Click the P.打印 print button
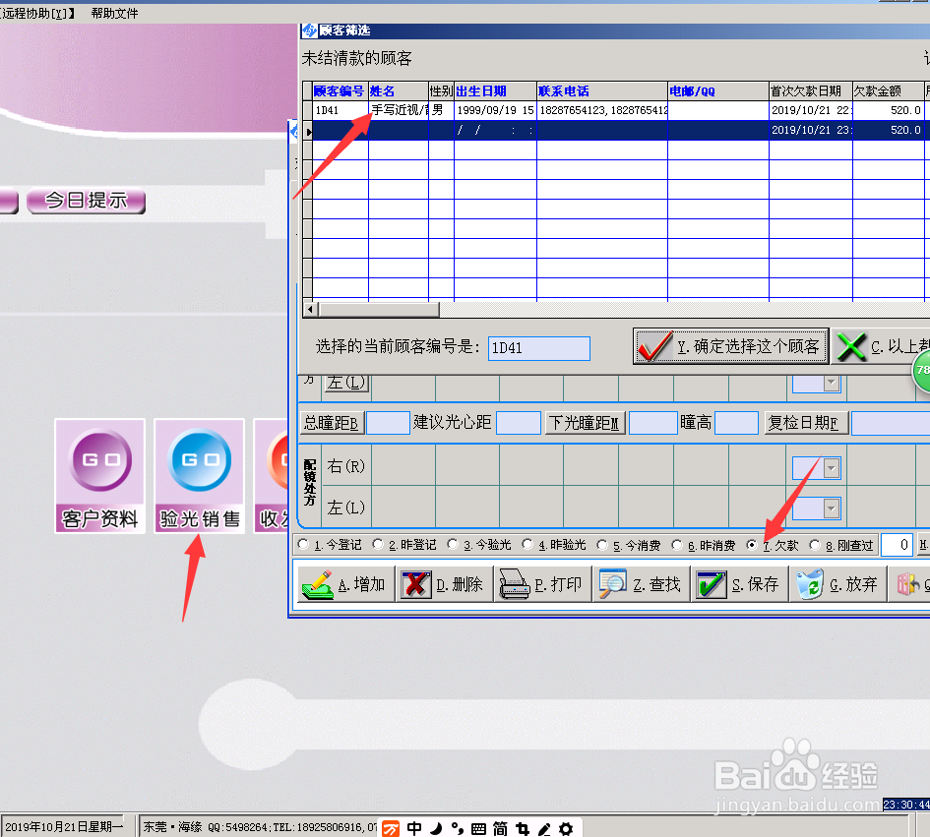Image resolution: width=930 pixels, height=837 pixels. click(542, 584)
